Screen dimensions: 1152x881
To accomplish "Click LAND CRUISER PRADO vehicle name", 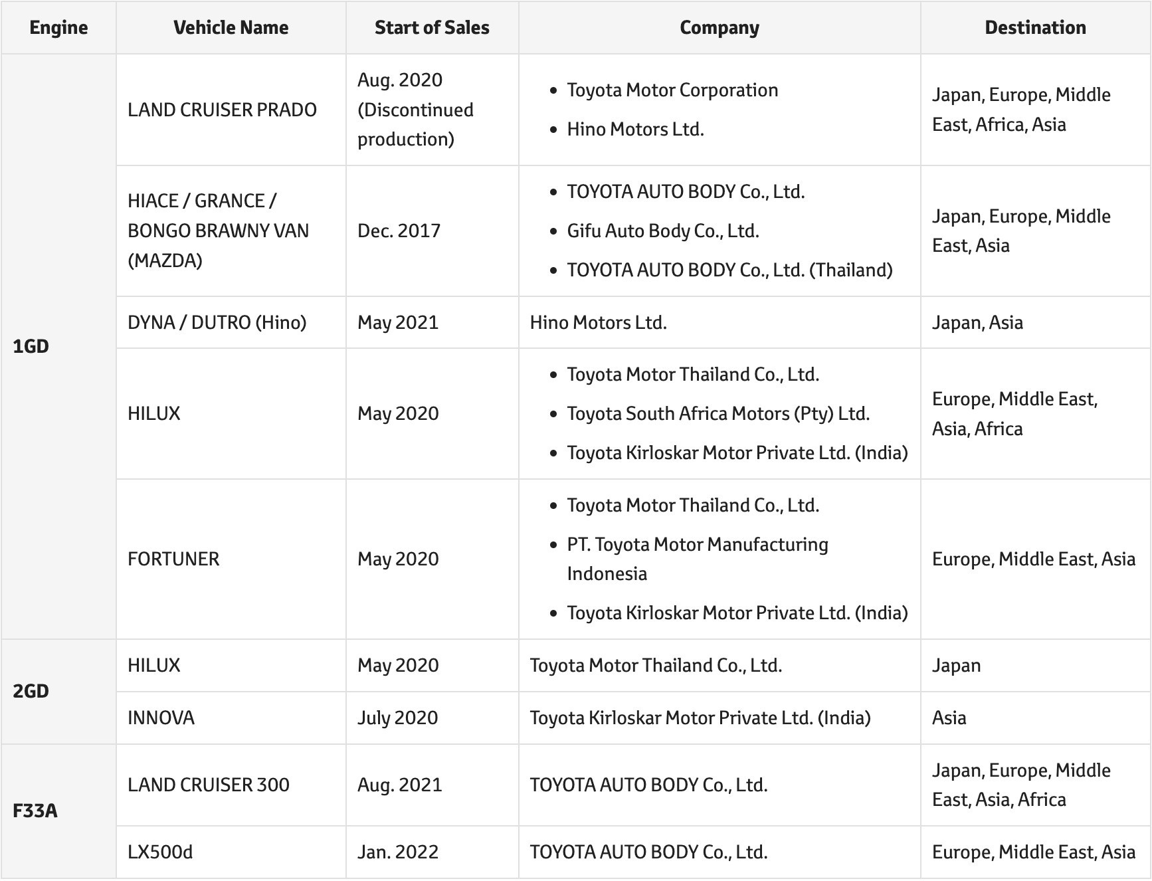I will point(223,110).
